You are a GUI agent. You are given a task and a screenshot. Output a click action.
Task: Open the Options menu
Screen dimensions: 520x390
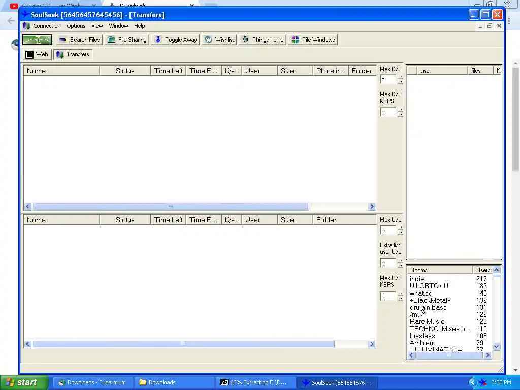pyautogui.click(x=76, y=26)
